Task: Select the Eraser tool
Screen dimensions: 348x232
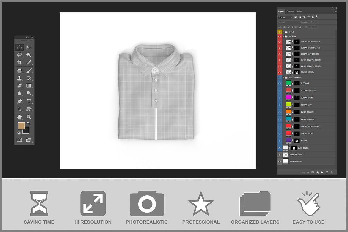Action: pos(20,85)
